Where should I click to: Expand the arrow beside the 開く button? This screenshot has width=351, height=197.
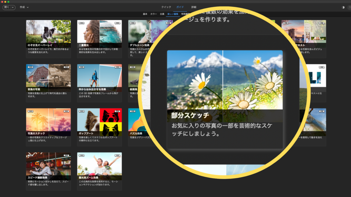coord(13,7)
